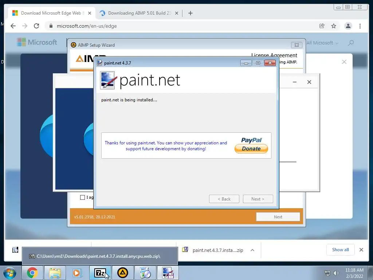
Task: Click the first download item icon
Action: [15, 250]
